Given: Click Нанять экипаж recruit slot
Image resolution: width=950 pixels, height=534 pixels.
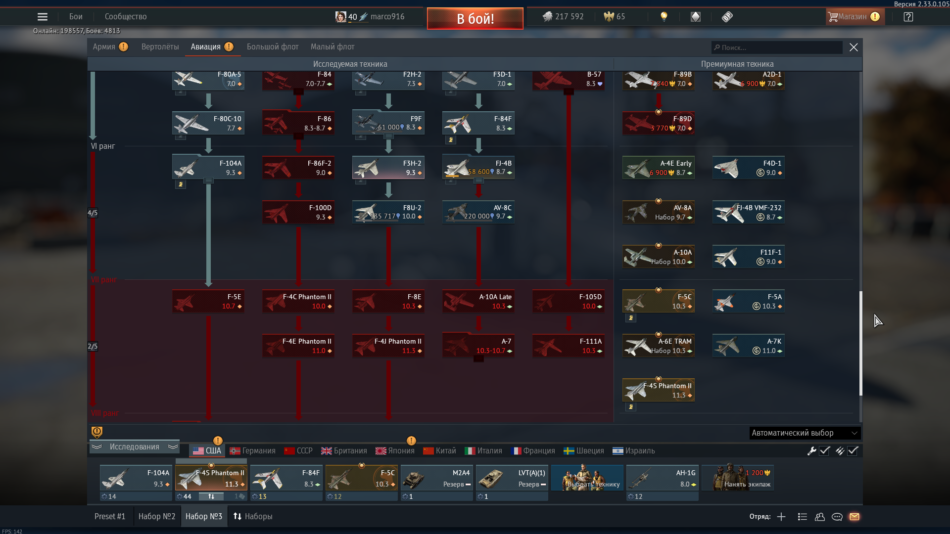Looking at the screenshot, I should (x=738, y=478).
